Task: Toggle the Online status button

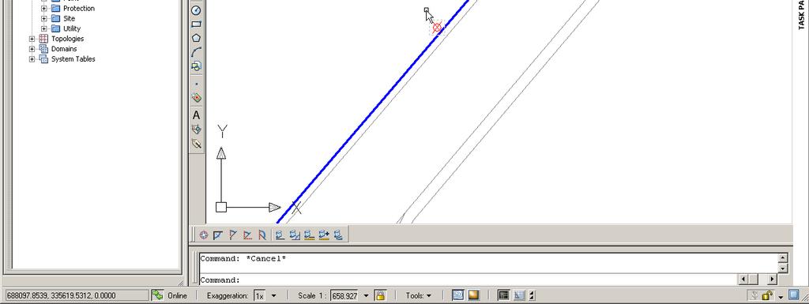Action: 170,296
